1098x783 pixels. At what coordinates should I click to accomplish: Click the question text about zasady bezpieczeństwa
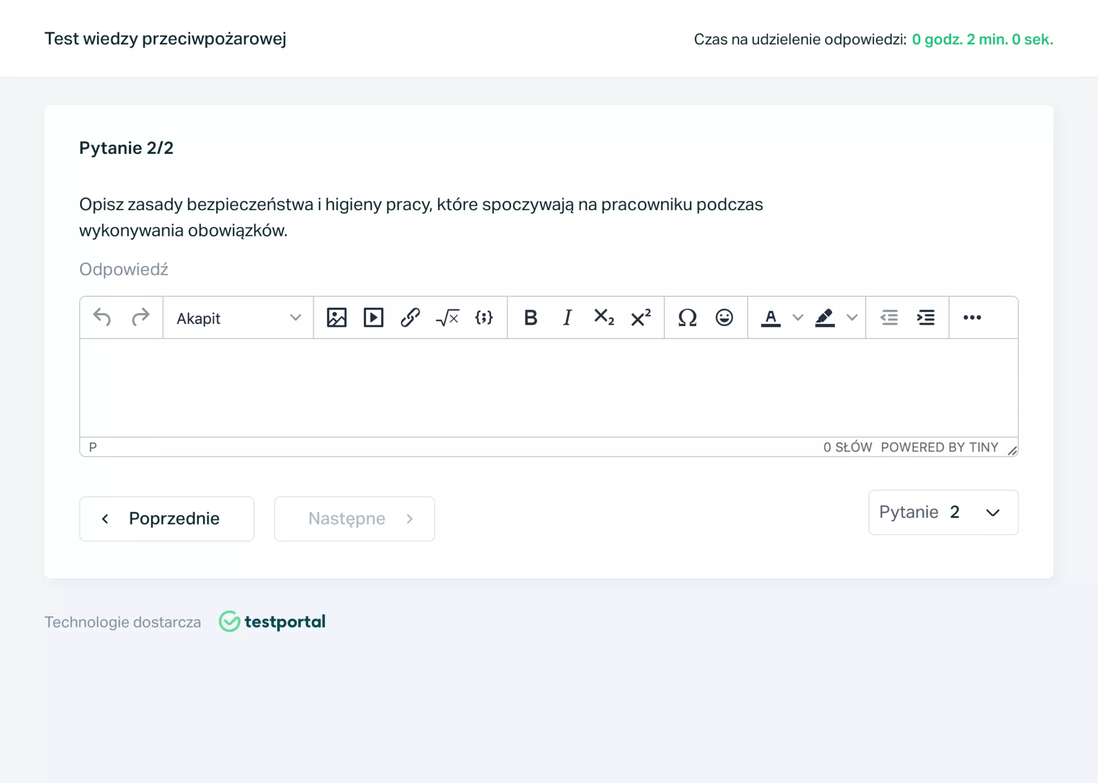pyautogui.click(x=421, y=217)
